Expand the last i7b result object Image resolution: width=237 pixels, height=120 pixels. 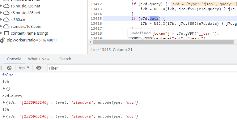click(x=4, y=116)
